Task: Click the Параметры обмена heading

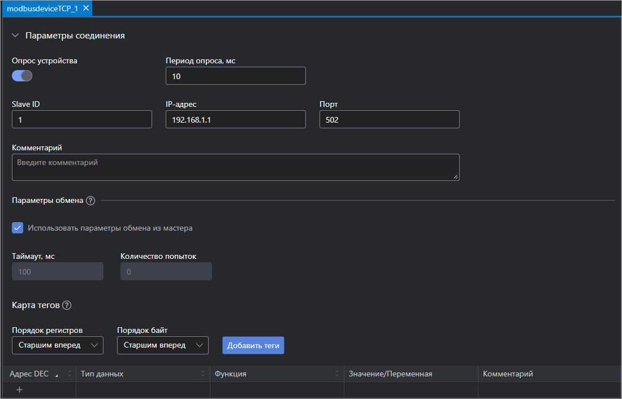Action: [x=47, y=201]
